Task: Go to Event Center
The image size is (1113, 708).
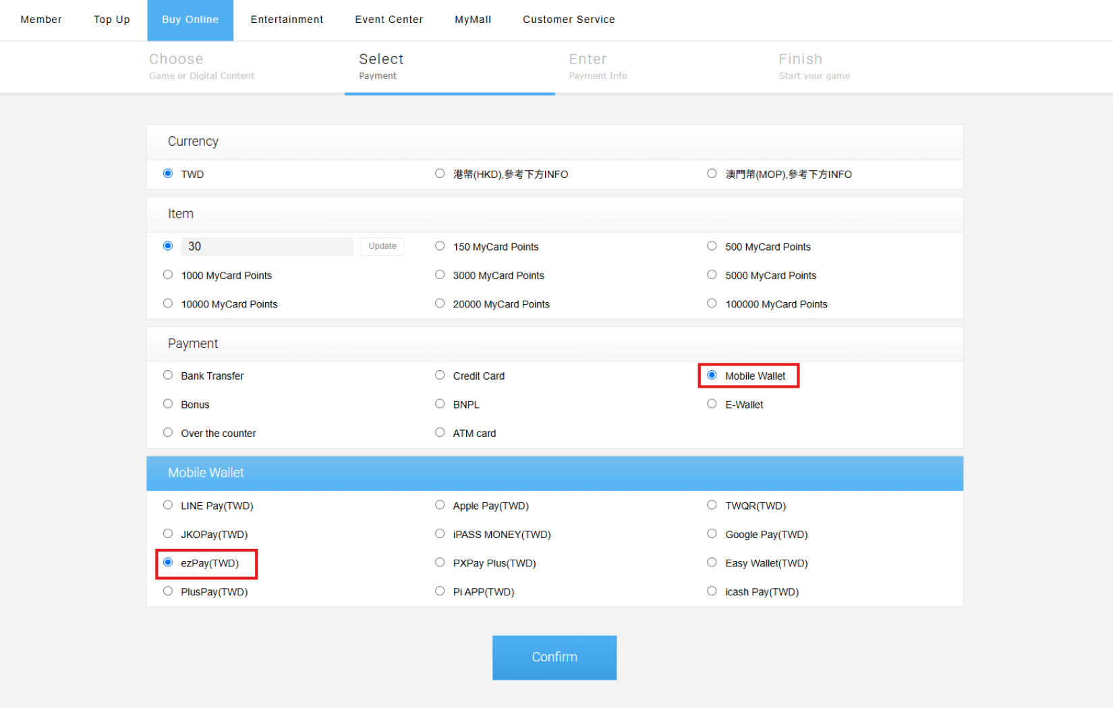Action: coord(389,20)
